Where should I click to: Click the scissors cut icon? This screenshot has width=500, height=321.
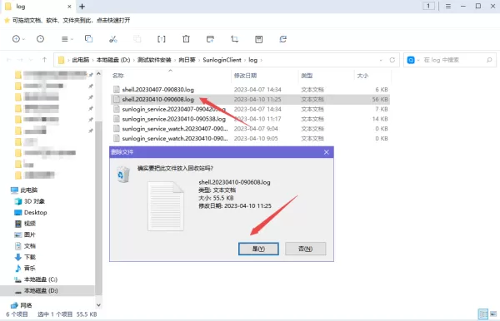[x=113, y=39]
